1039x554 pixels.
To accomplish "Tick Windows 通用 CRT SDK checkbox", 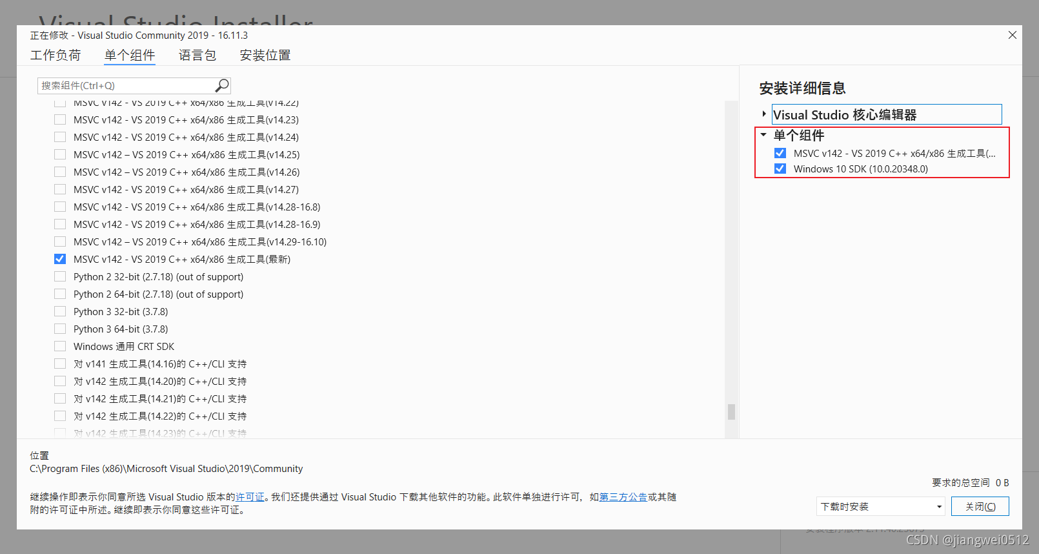I will pos(60,346).
